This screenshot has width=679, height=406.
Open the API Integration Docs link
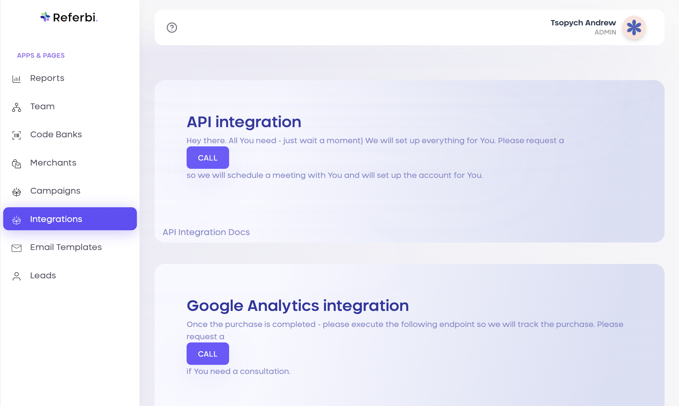pos(206,232)
